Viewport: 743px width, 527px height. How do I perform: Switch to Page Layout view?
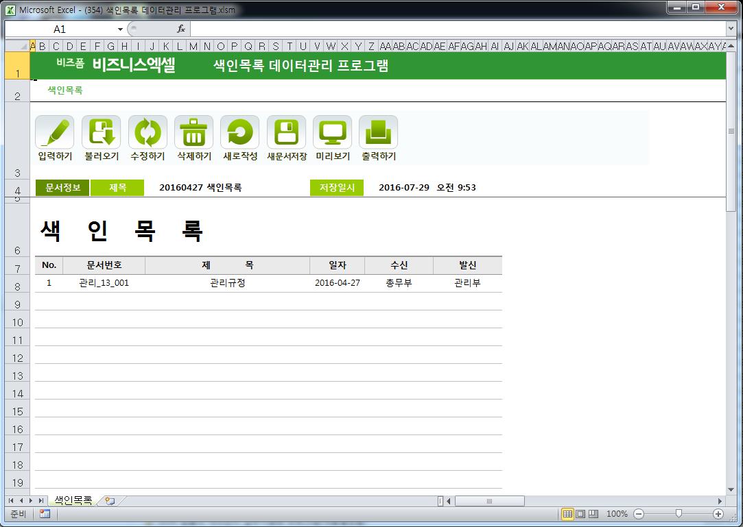[x=580, y=514]
